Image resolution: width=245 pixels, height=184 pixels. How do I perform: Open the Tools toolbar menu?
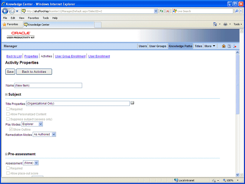point(238,24)
